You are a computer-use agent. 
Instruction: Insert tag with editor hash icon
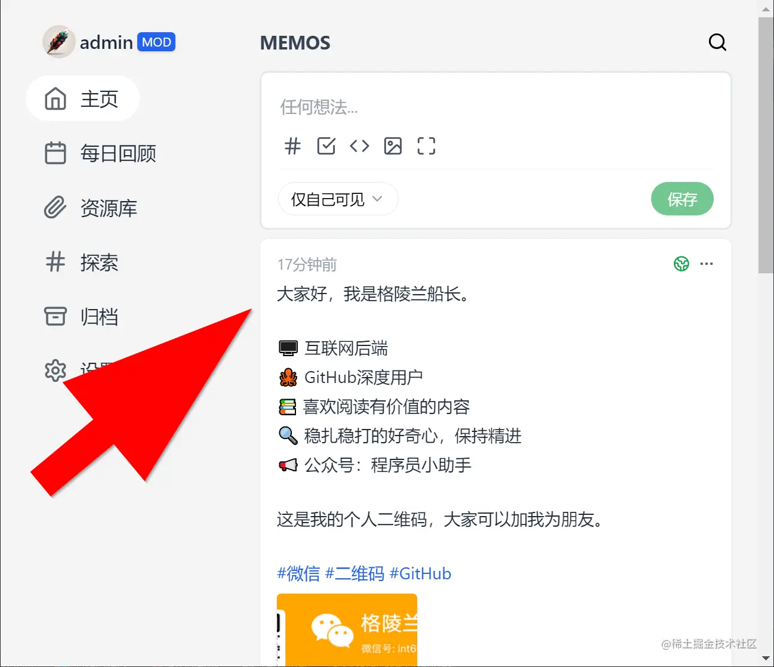[x=292, y=146]
